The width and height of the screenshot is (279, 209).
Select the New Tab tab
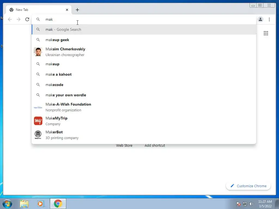[x=39, y=10]
